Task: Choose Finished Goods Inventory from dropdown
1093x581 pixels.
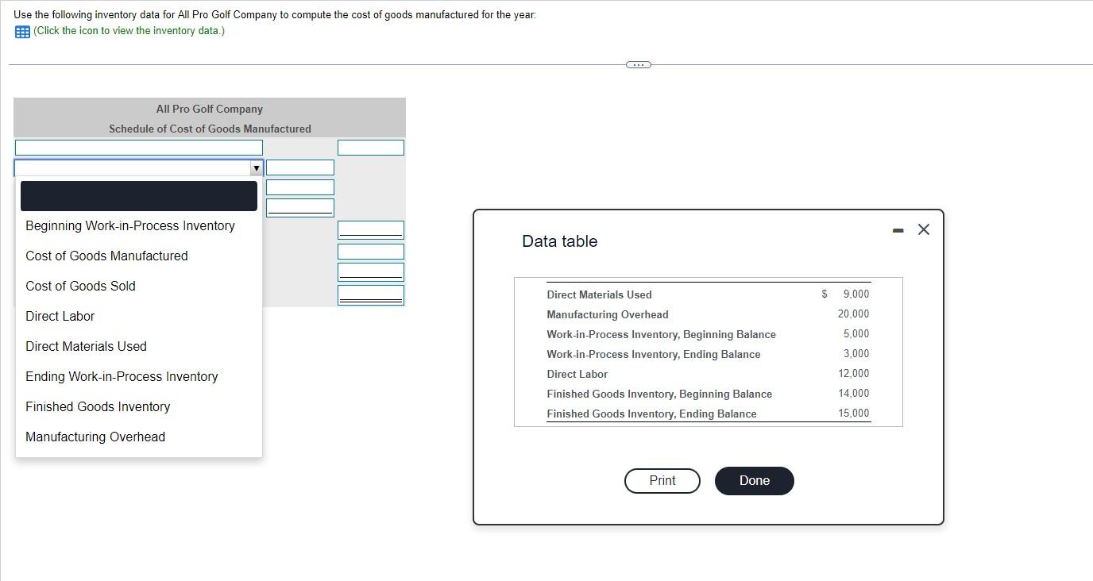Action: tap(98, 406)
